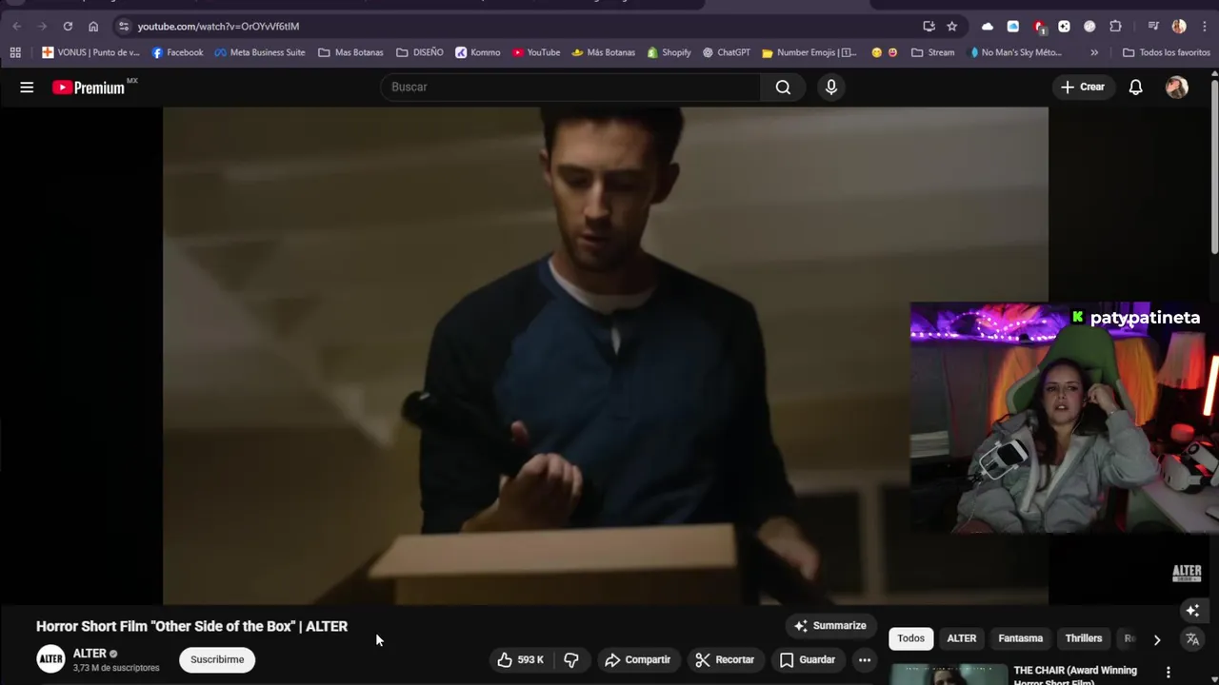
Task: Click the youtube.com address bar URL
Action: point(218,27)
